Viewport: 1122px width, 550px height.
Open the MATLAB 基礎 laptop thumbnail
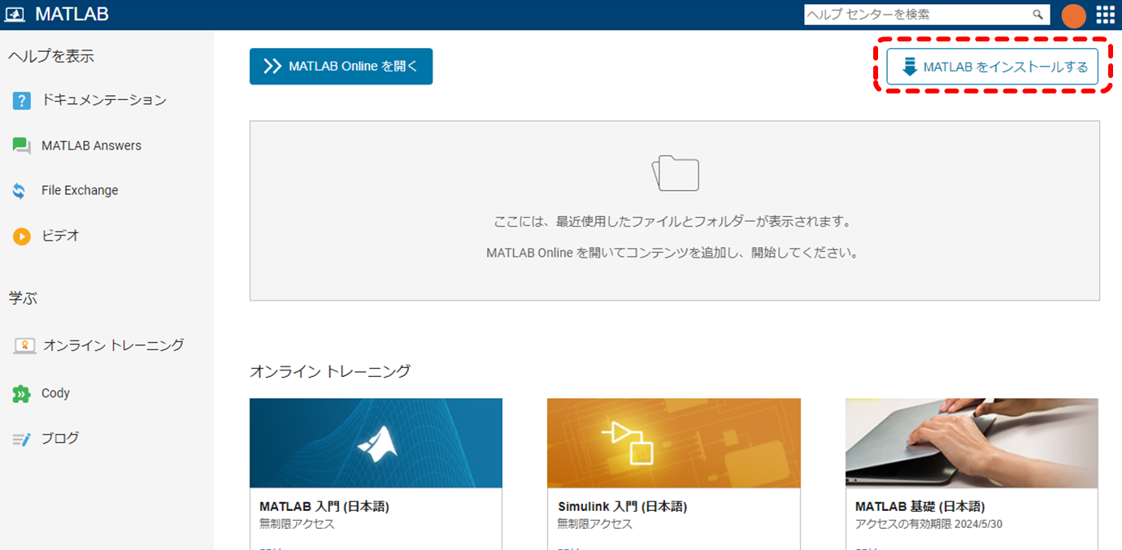pyautogui.click(x=972, y=443)
